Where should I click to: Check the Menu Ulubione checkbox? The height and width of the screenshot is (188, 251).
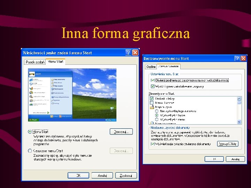152,103
